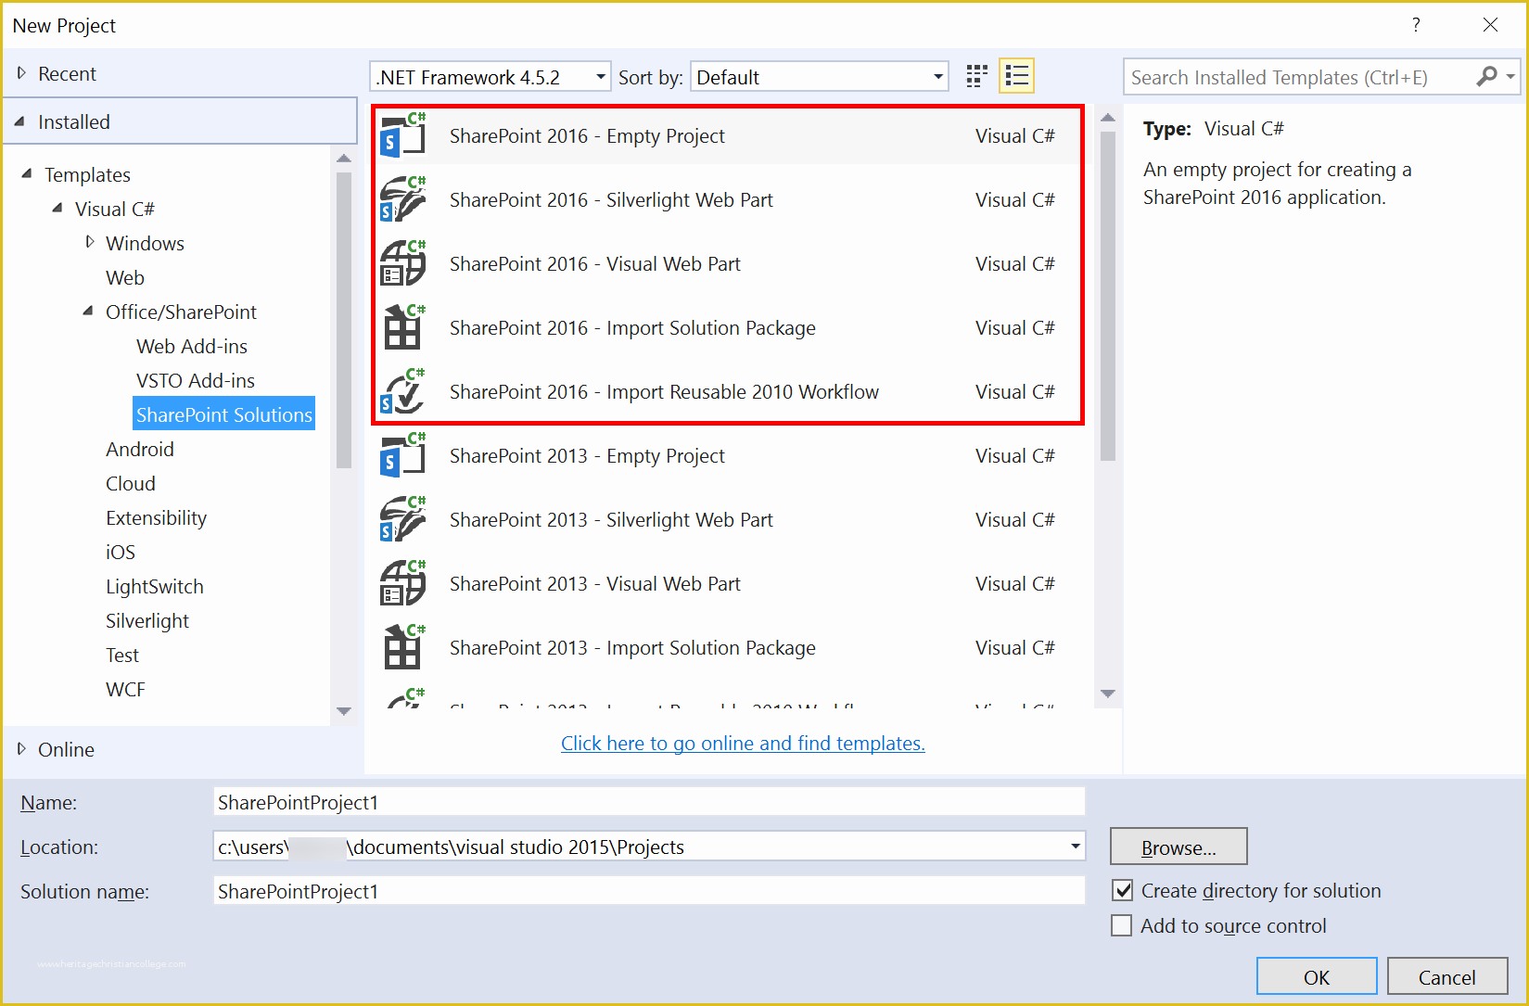This screenshot has width=1529, height=1006.
Task: Click the search magnifier icon
Action: pos(1486,76)
